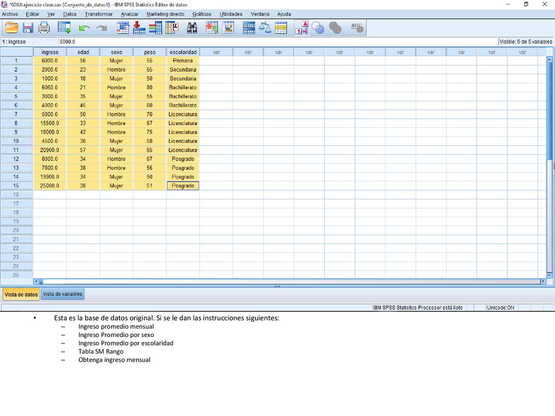Open the Marketing directo menu
The image size is (555, 416).
tap(165, 14)
